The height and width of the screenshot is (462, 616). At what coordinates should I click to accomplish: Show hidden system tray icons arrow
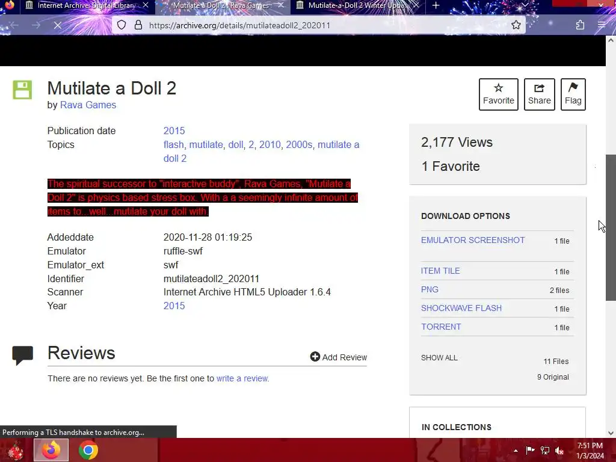(x=516, y=451)
